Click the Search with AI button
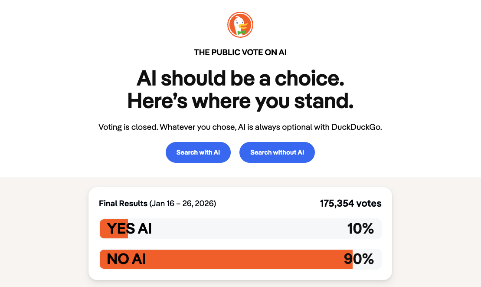The height and width of the screenshot is (287, 481). tap(198, 152)
